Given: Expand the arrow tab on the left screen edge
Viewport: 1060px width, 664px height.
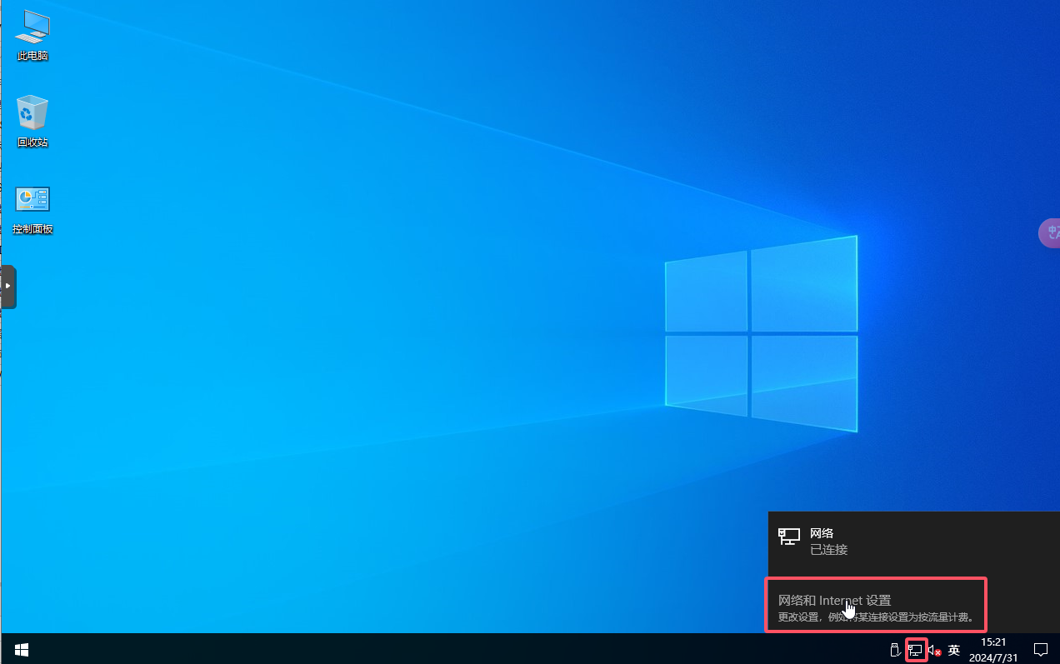Looking at the screenshot, I should (8, 286).
